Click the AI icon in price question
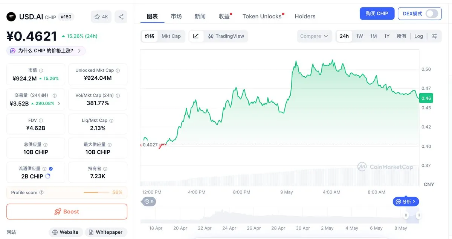The width and height of the screenshot is (452, 239). pos(13,51)
